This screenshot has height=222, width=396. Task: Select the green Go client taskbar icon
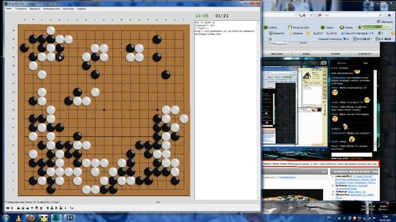tap(56, 218)
